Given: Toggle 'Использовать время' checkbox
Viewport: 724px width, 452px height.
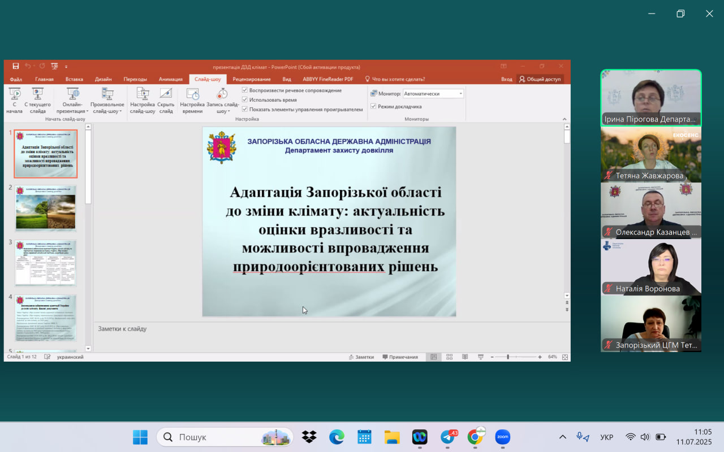Looking at the screenshot, I should [245, 100].
